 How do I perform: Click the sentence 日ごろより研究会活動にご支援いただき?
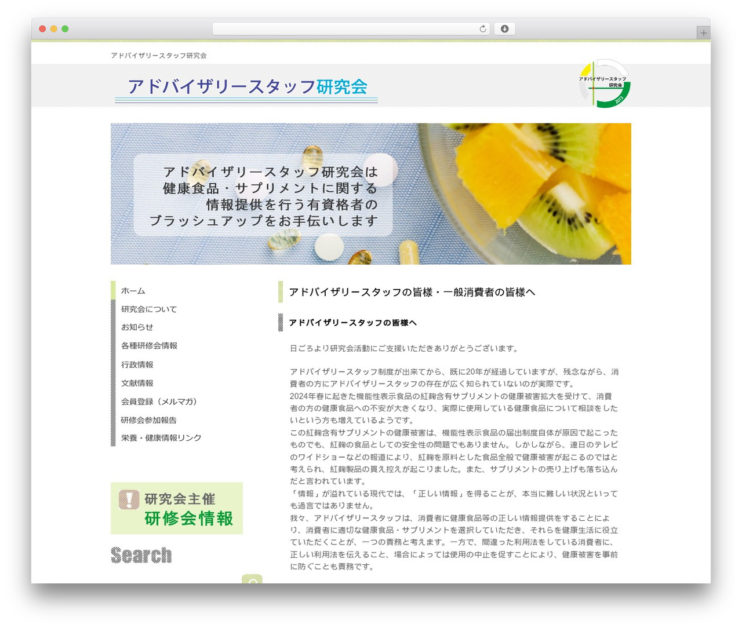click(404, 348)
